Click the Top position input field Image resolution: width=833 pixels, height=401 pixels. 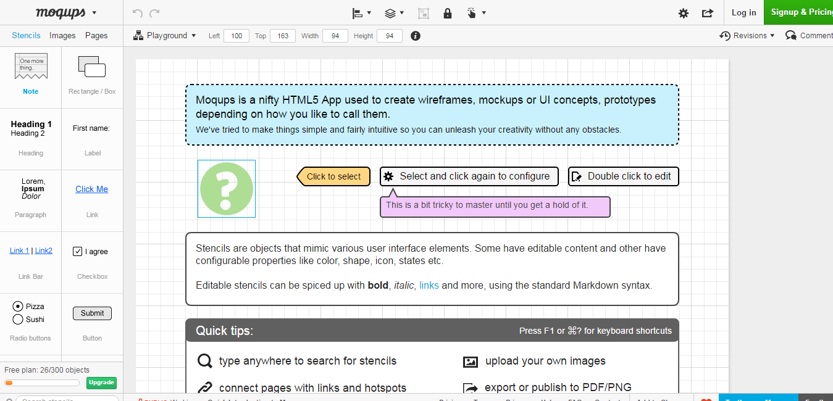click(283, 36)
